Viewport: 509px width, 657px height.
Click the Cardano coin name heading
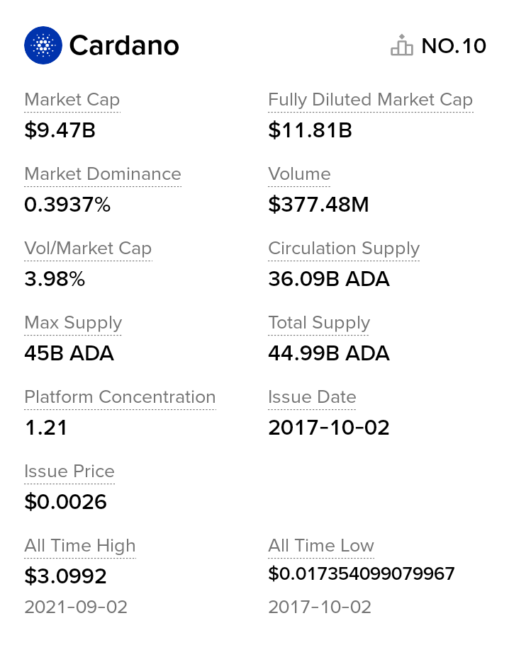[x=124, y=46]
